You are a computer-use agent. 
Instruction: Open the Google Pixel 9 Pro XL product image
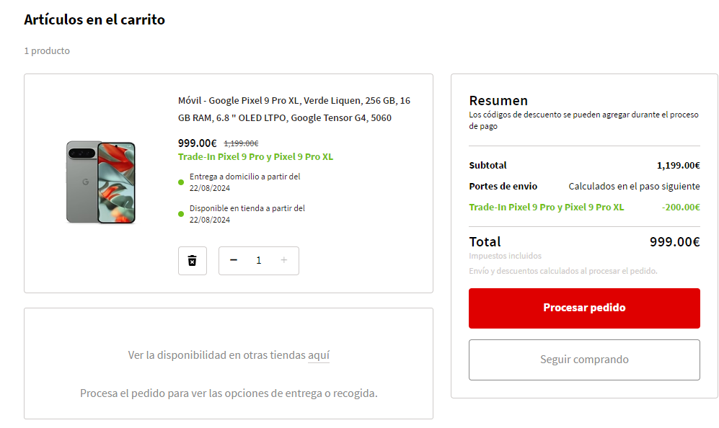101,182
